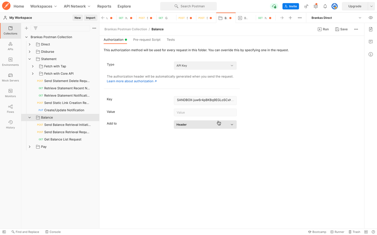The width and height of the screenshot is (377, 235).
Task: Click the environment quick look eye icon
Action: pyautogui.click(x=371, y=18)
